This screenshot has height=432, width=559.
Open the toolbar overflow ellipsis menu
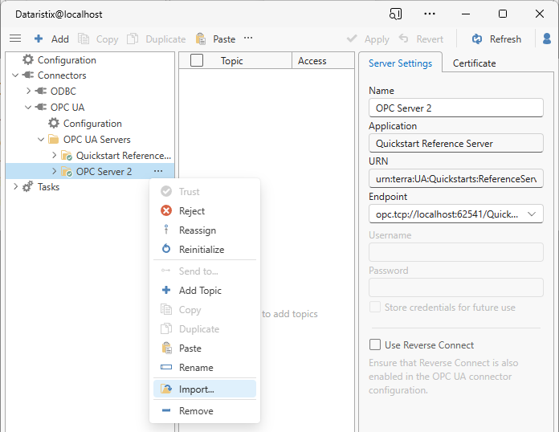248,38
